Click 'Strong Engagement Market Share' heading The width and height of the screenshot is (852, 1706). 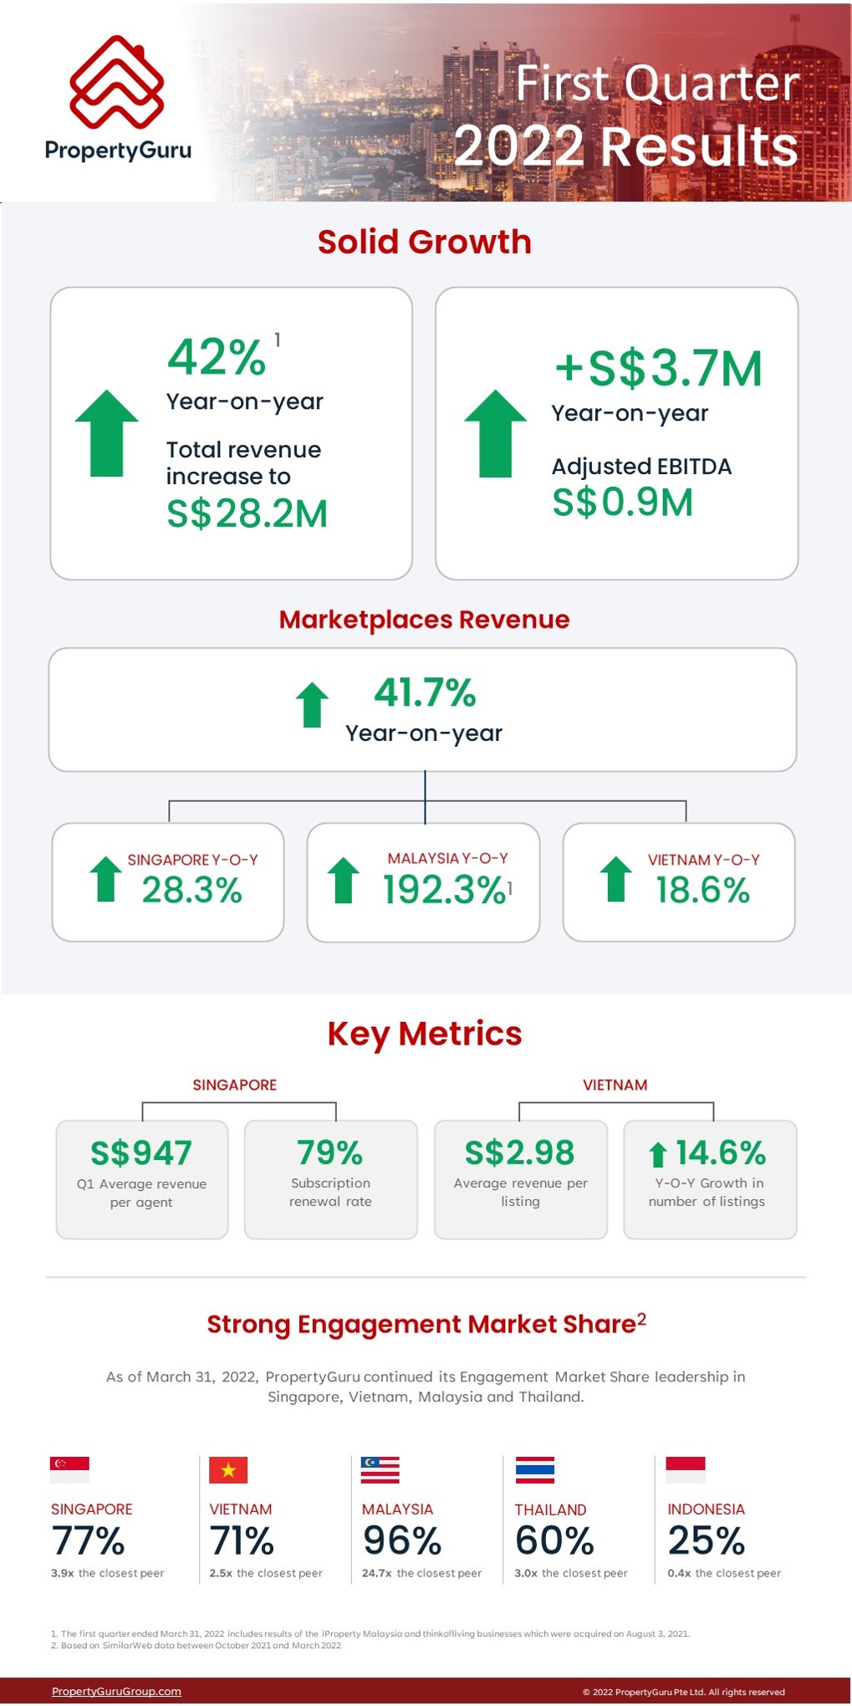[x=426, y=1324]
